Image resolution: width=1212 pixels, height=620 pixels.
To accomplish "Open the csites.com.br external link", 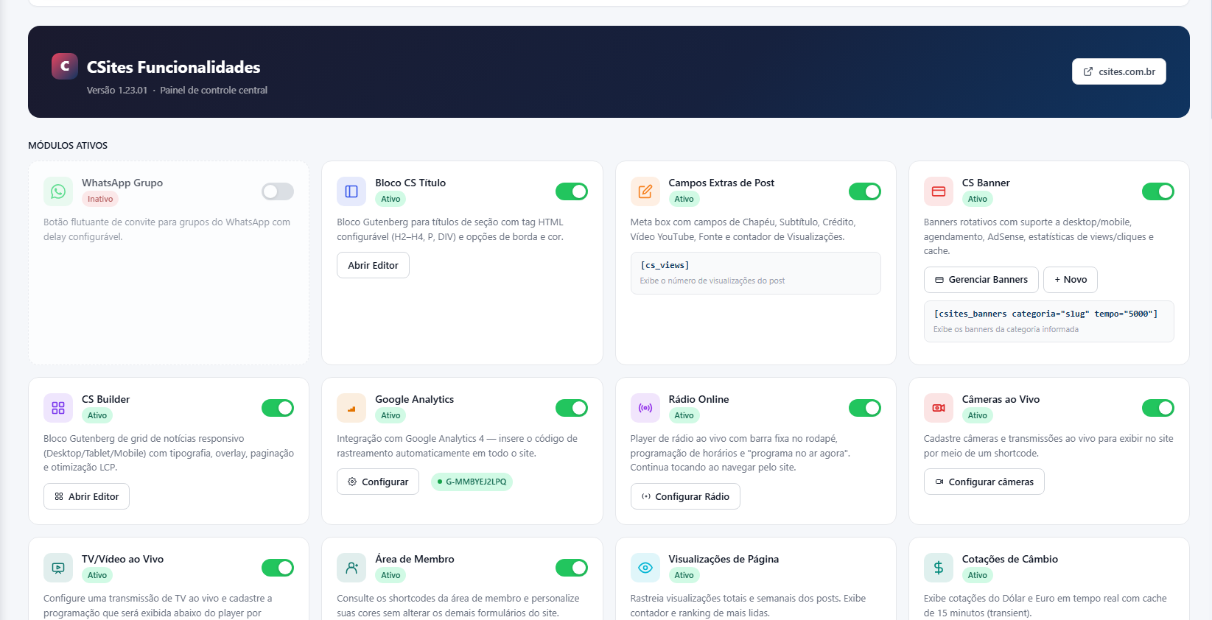I will 1118,71.
